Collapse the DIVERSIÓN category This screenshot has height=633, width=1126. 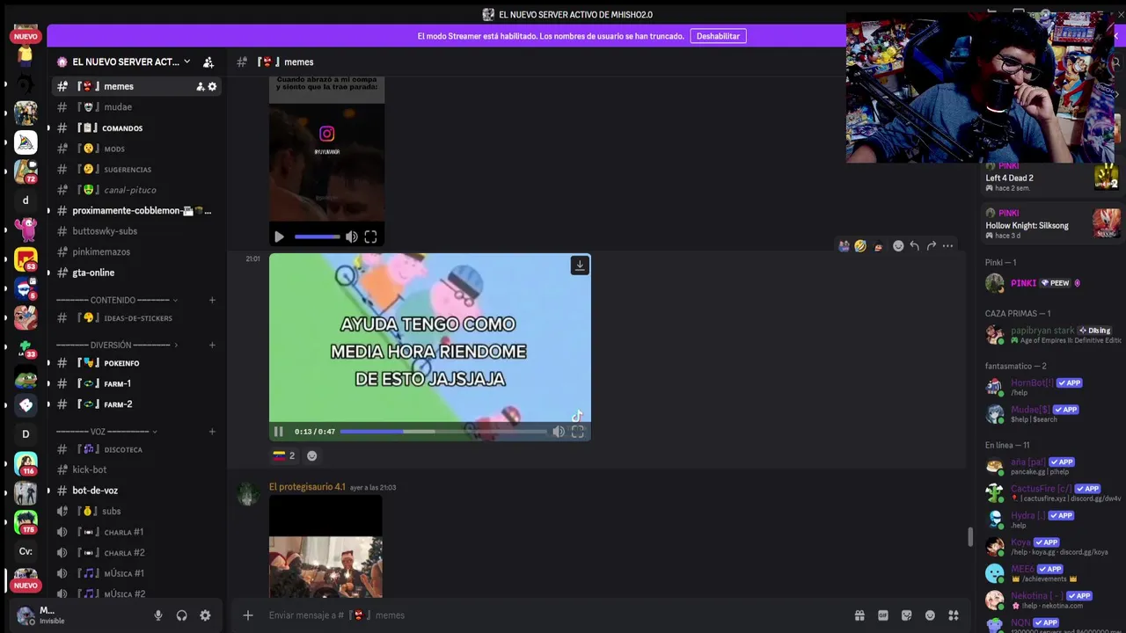click(x=117, y=345)
